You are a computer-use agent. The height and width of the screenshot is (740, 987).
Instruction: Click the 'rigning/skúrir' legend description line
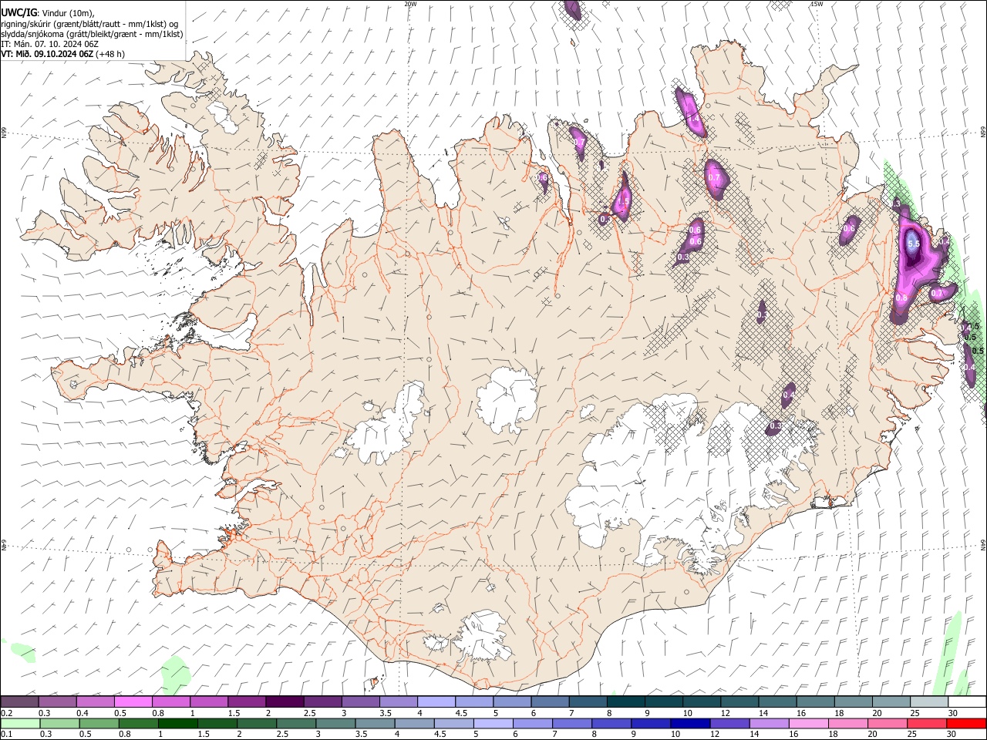pos(89,24)
